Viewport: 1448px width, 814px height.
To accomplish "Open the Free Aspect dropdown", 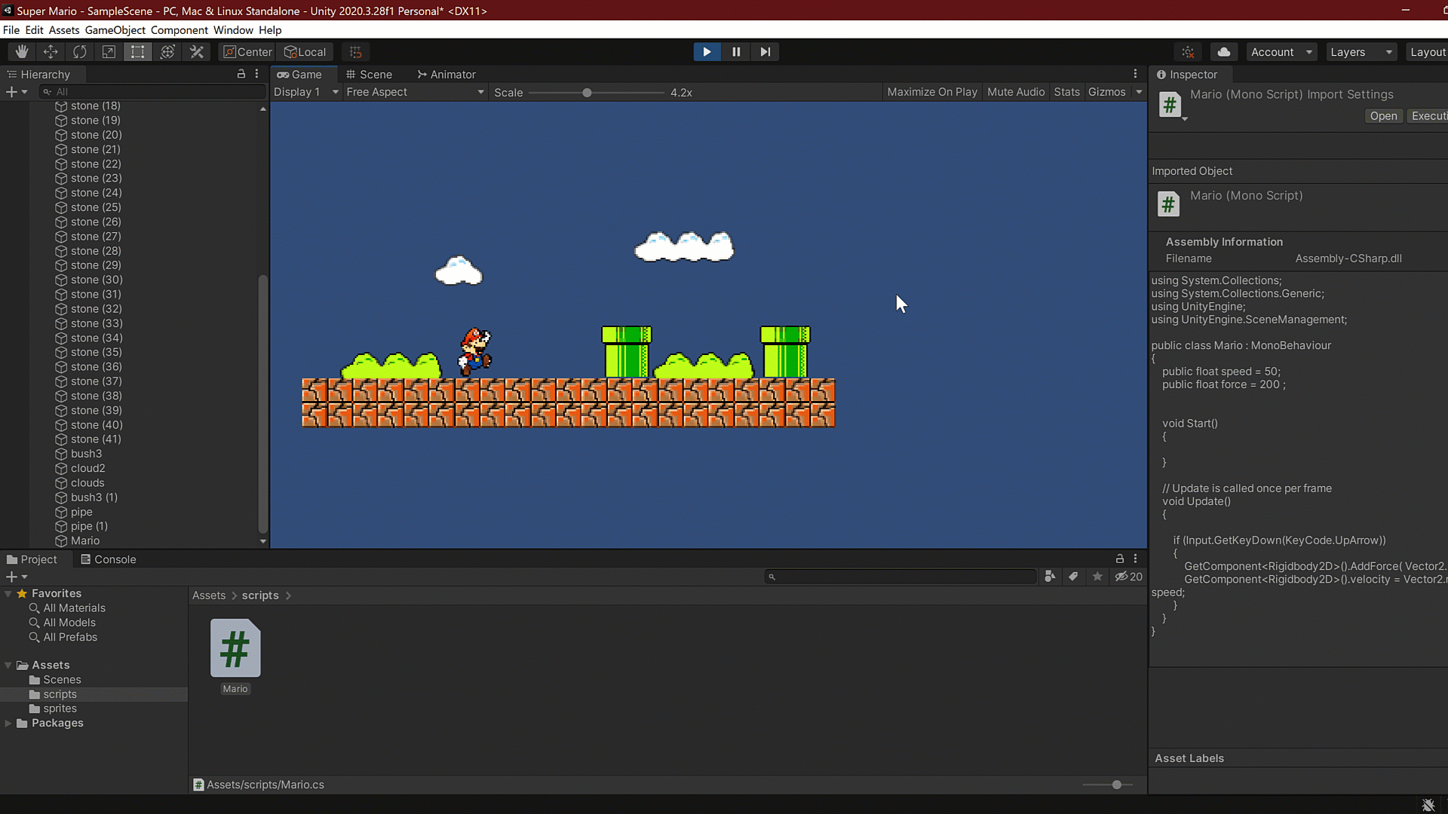I will point(413,91).
